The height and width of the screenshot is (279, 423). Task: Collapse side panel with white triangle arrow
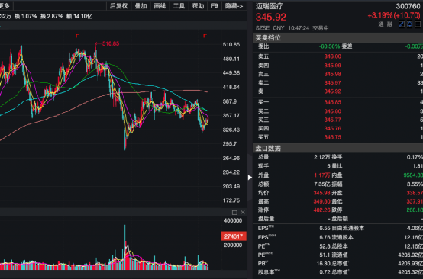250,178
